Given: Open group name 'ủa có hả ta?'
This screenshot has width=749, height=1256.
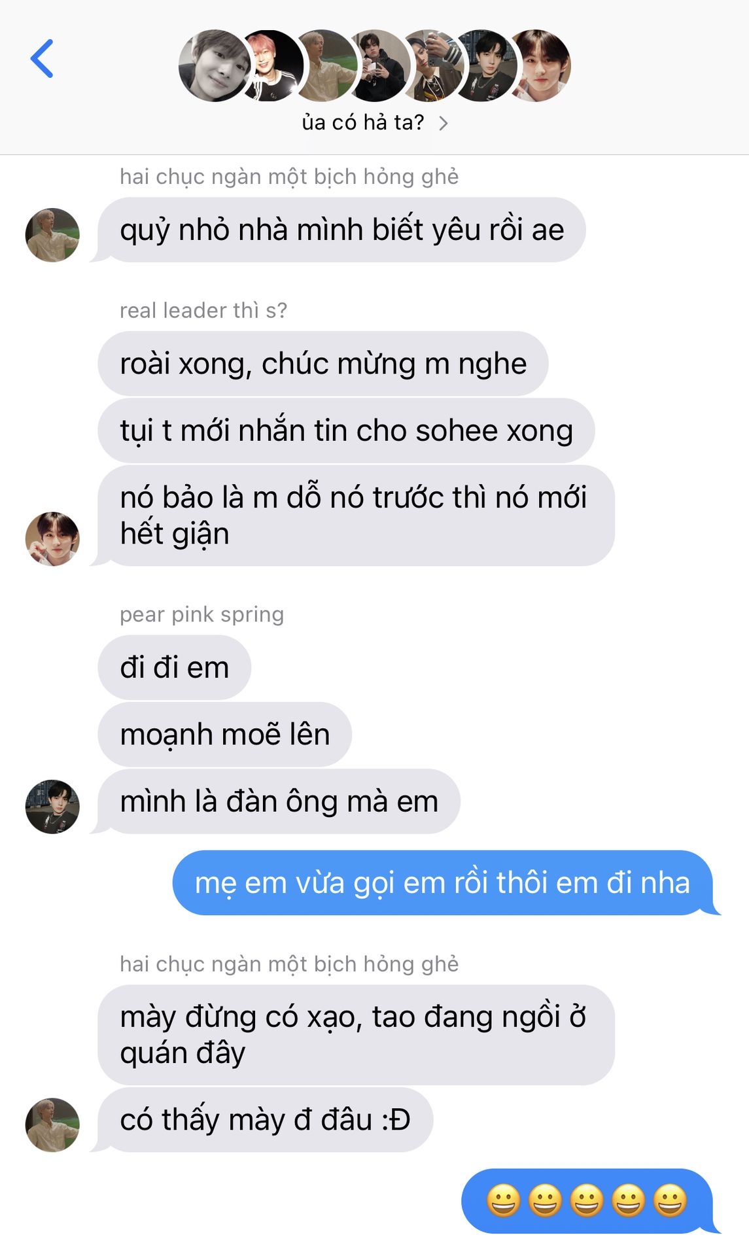Looking at the screenshot, I should tap(363, 122).
